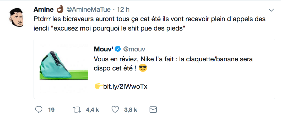Click the sunglasses emoji in quoted tweet
Viewport: 281px width, 118px height.
(x=143, y=69)
